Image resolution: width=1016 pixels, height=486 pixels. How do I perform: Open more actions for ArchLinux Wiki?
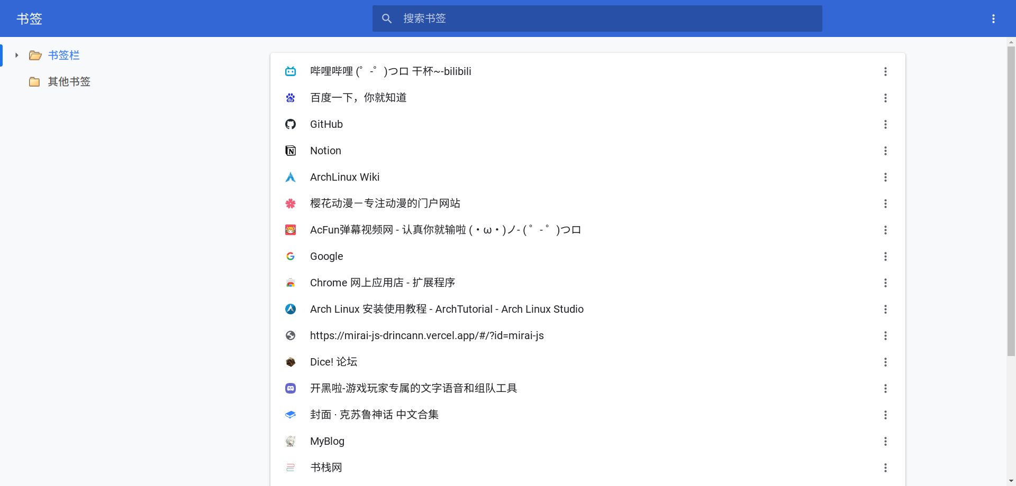tap(885, 177)
